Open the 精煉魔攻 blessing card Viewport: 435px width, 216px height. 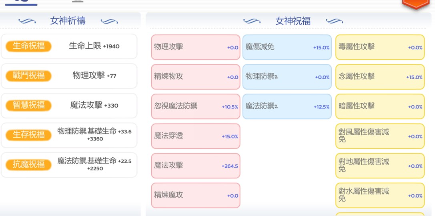(196, 196)
